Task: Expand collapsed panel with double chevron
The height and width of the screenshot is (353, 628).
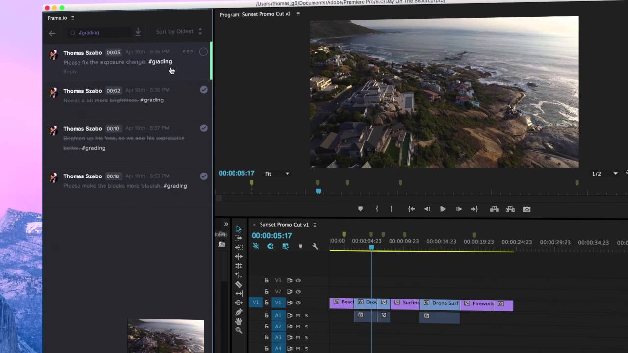Action: point(226,224)
